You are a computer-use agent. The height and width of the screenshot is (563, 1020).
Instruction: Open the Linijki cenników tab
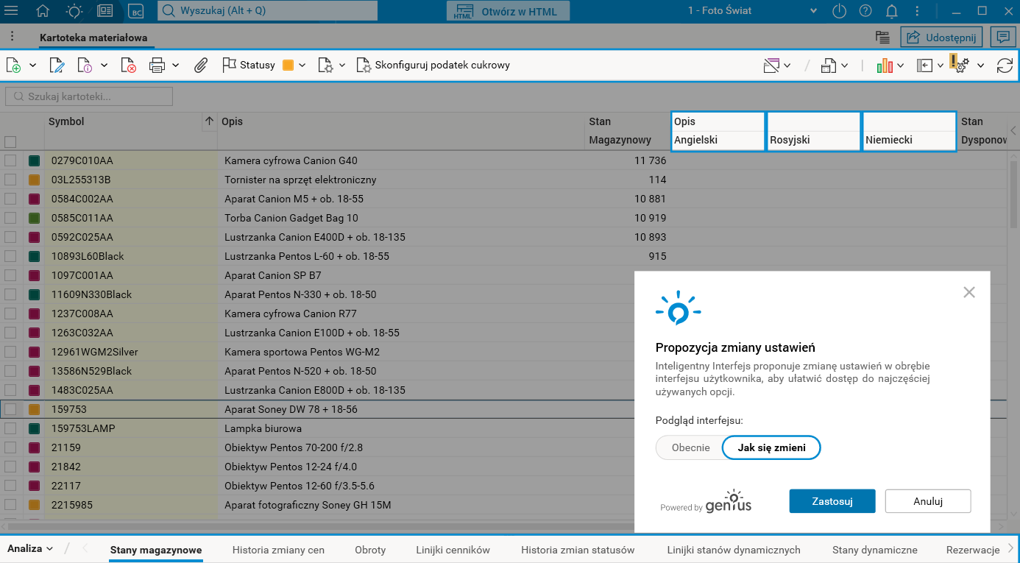pyautogui.click(x=453, y=550)
